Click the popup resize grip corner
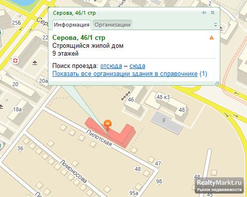 [x=217, y=83]
